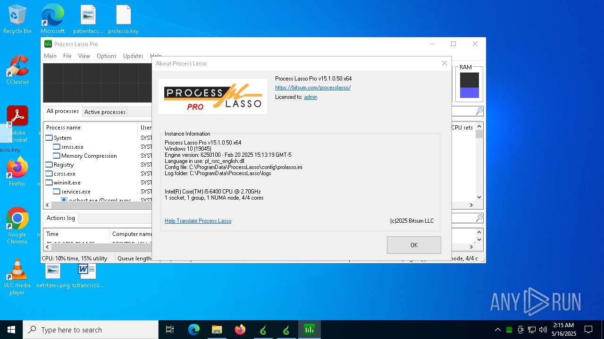
Task: Switch to the All processes tab
Action: (62, 111)
